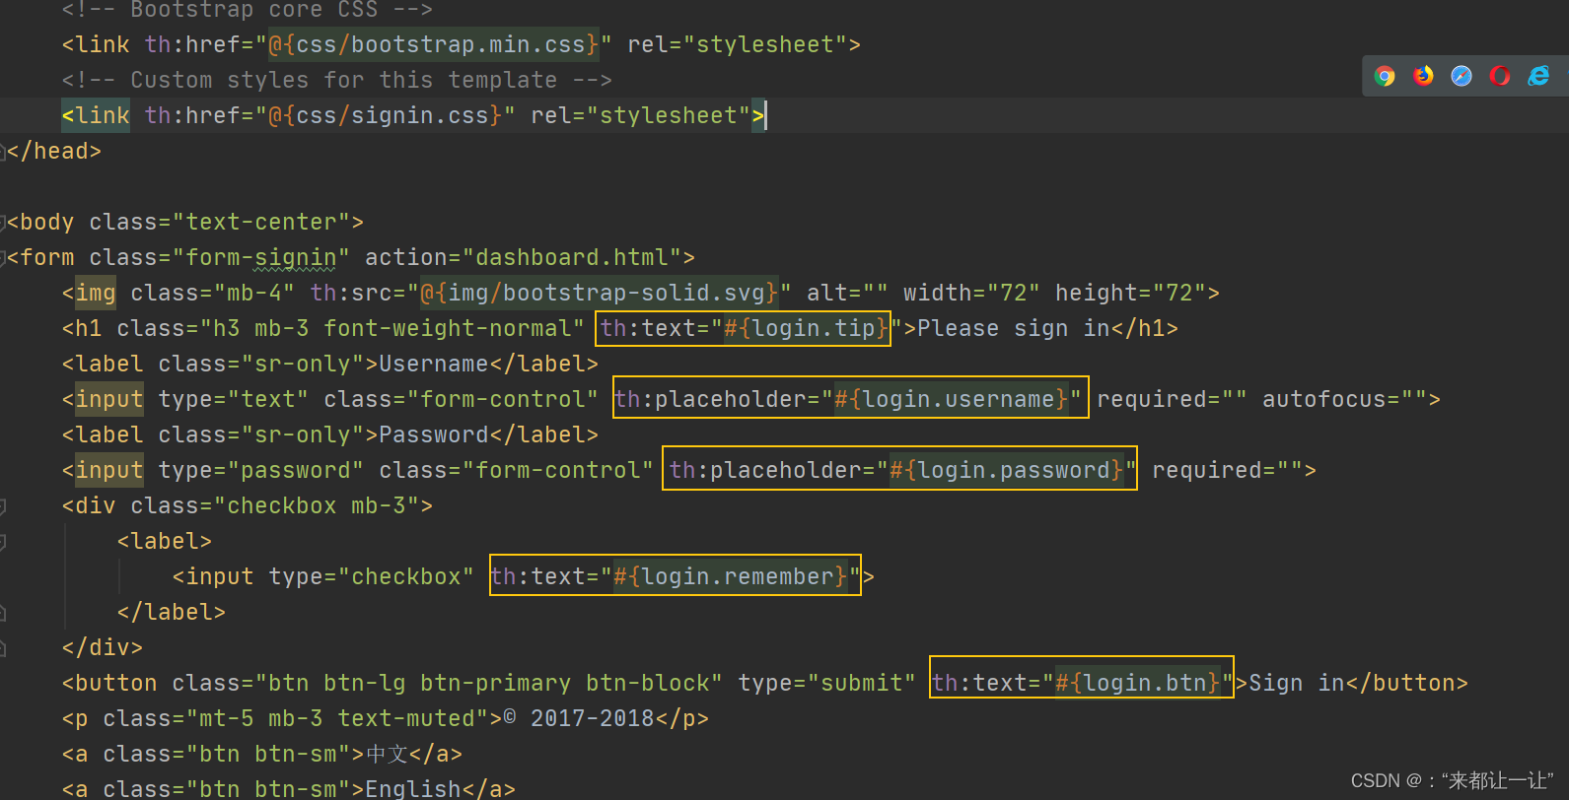Click the 'mt-5 mb-3 text-muted' class value

(x=337, y=719)
